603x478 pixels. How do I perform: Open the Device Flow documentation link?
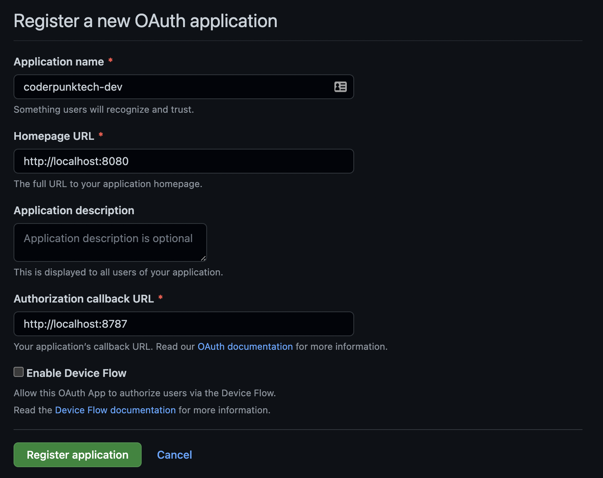[x=115, y=410]
